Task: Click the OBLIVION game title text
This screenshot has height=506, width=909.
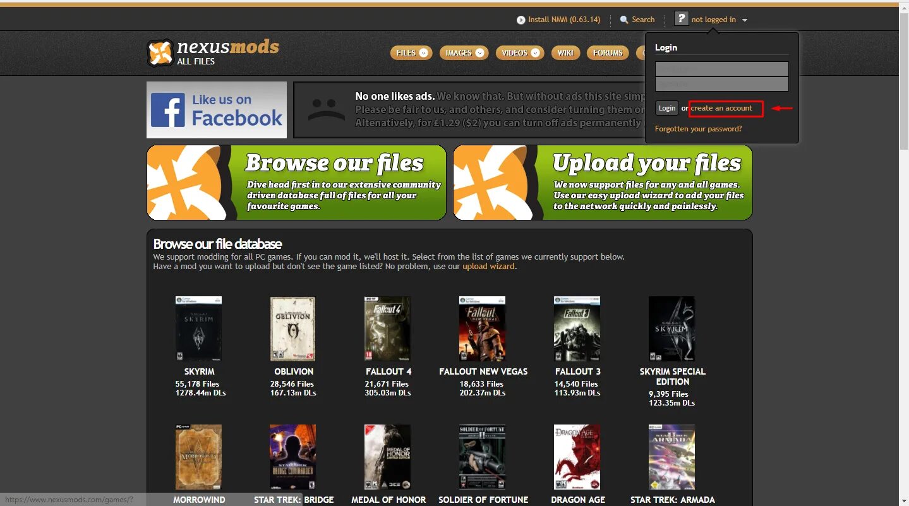Action: click(x=294, y=371)
